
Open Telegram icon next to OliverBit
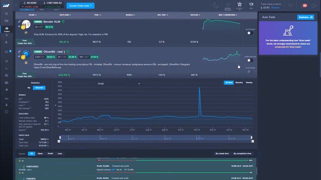click(x=19, y=56)
